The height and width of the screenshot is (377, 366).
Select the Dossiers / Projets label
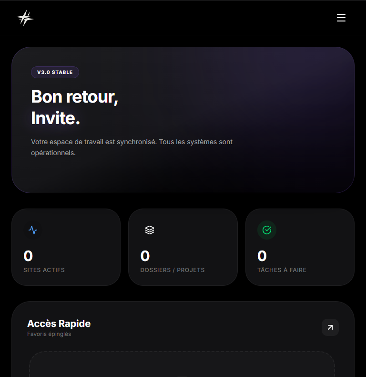click(x=173, y=270)
